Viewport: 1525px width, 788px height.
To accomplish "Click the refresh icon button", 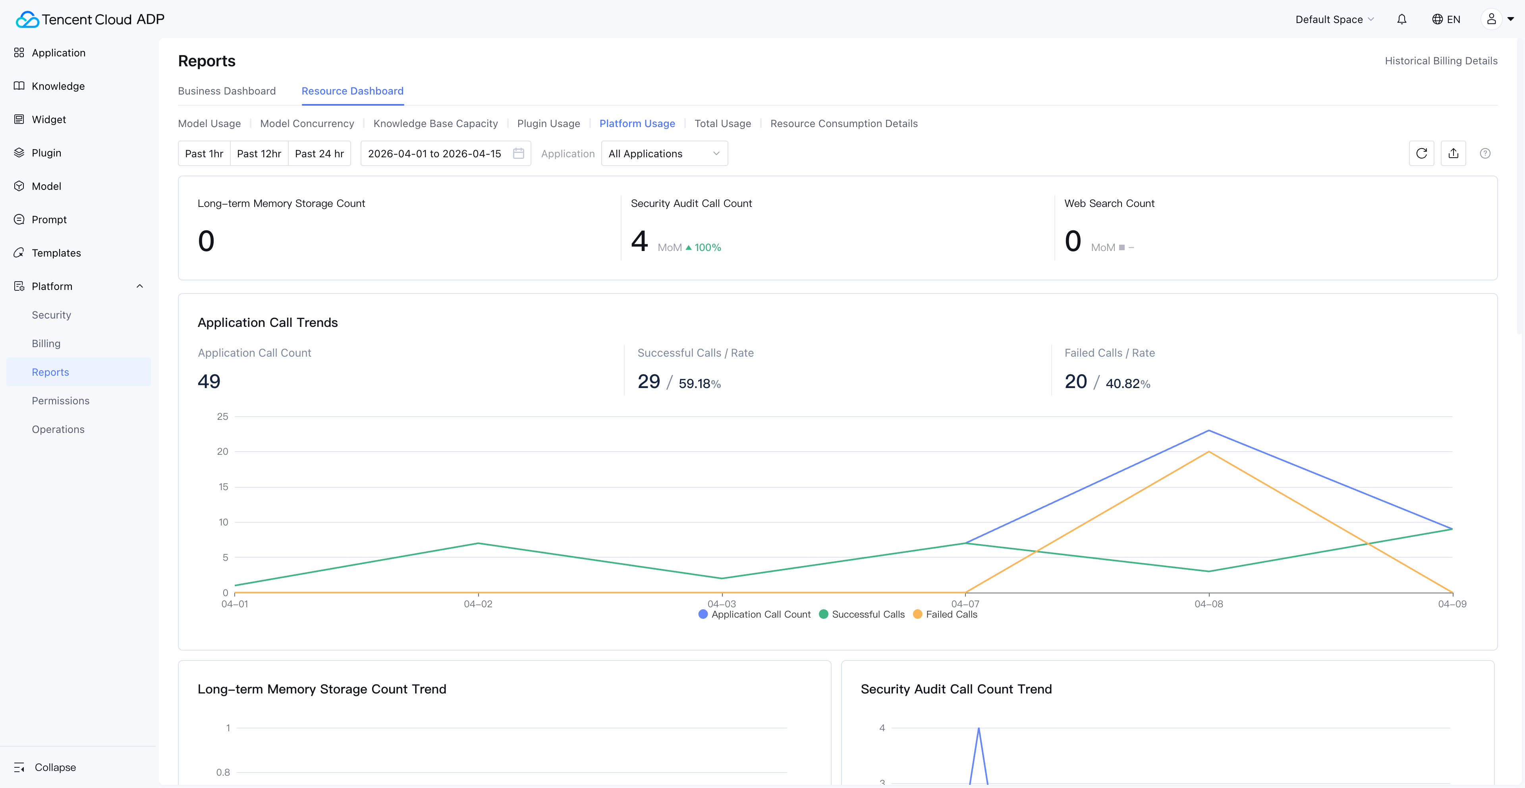I will click(1421, 153).
